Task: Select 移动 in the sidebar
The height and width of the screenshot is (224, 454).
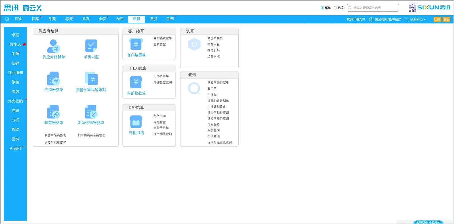Action: click(x=15, y=129)
